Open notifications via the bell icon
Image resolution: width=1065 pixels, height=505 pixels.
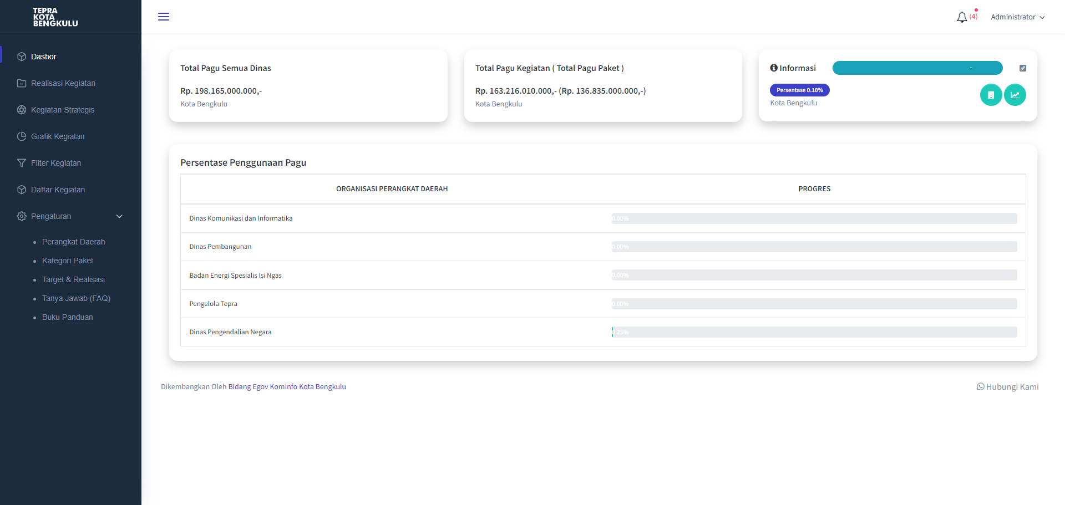(x=962, y=17)
